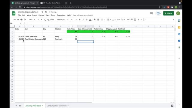Open the fill color picker
The image size is (192, 108).
[x=95, y=19]
